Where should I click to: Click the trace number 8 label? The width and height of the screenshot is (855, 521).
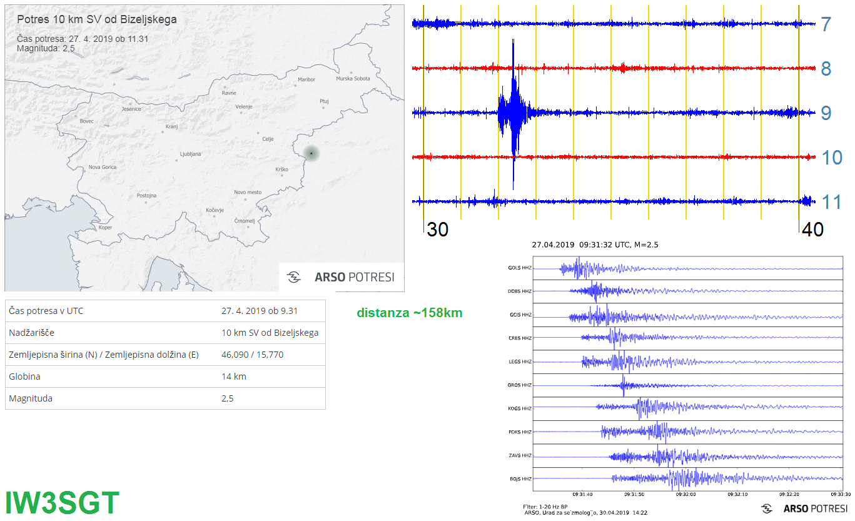826,69
